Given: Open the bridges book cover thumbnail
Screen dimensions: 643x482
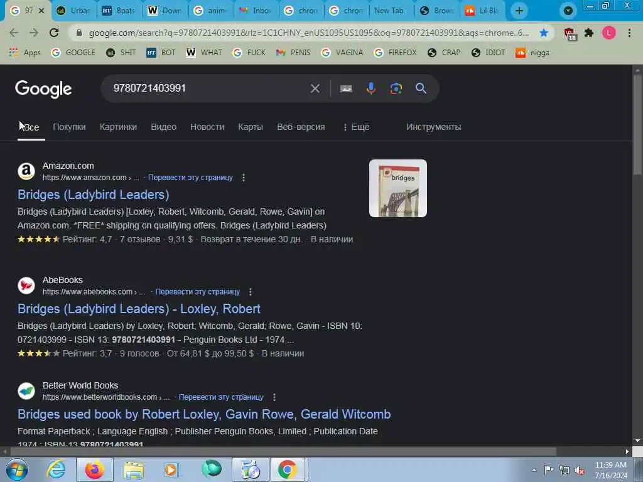Looking at the screenshot, I should click(397, 188).
